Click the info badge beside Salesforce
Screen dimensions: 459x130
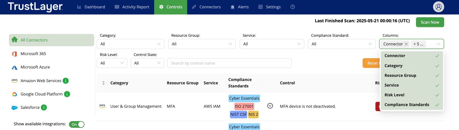(44, 107)
